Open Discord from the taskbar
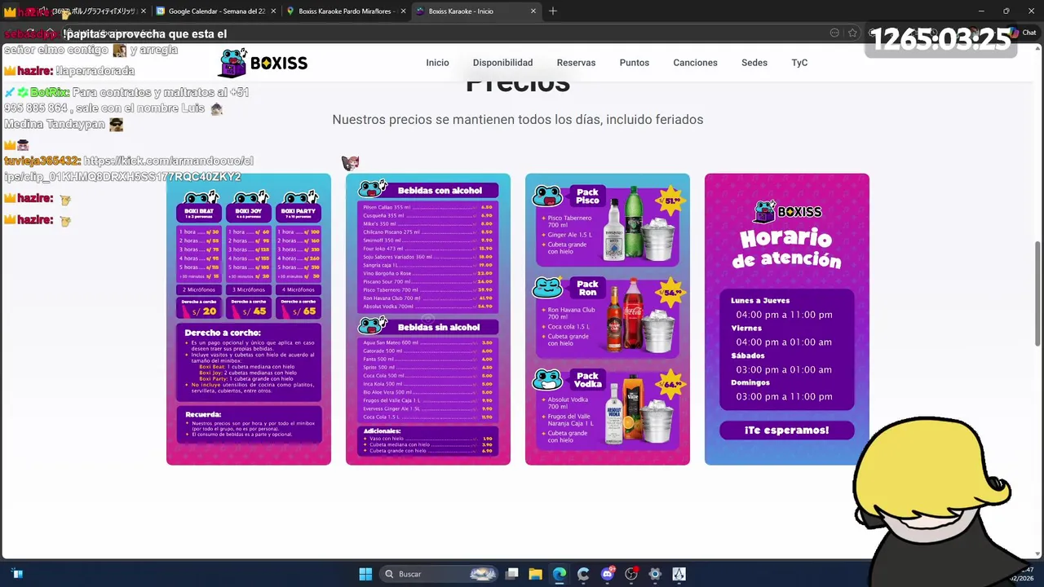Screen dimensions: 1044x587 coord(607,574)
